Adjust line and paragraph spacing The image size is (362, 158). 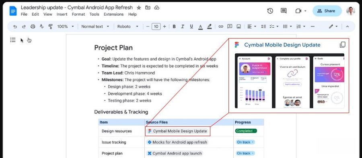pos(263,26)
